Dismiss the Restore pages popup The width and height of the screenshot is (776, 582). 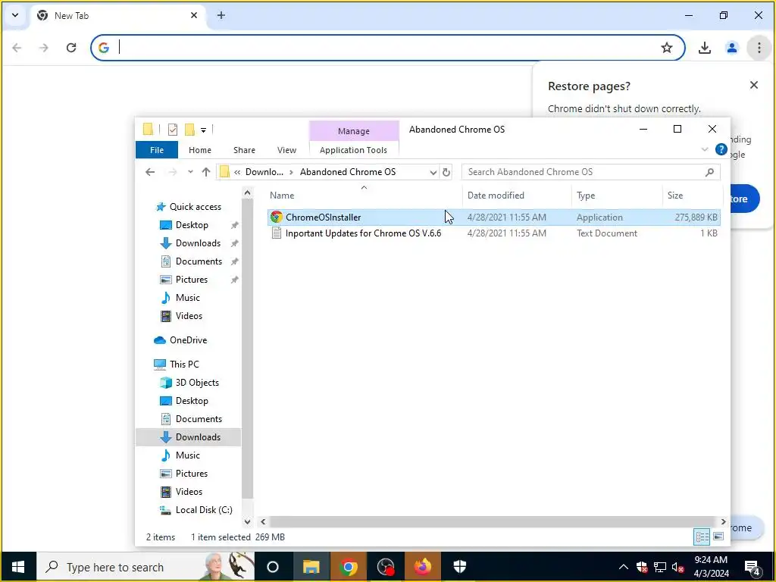point(754,85)
